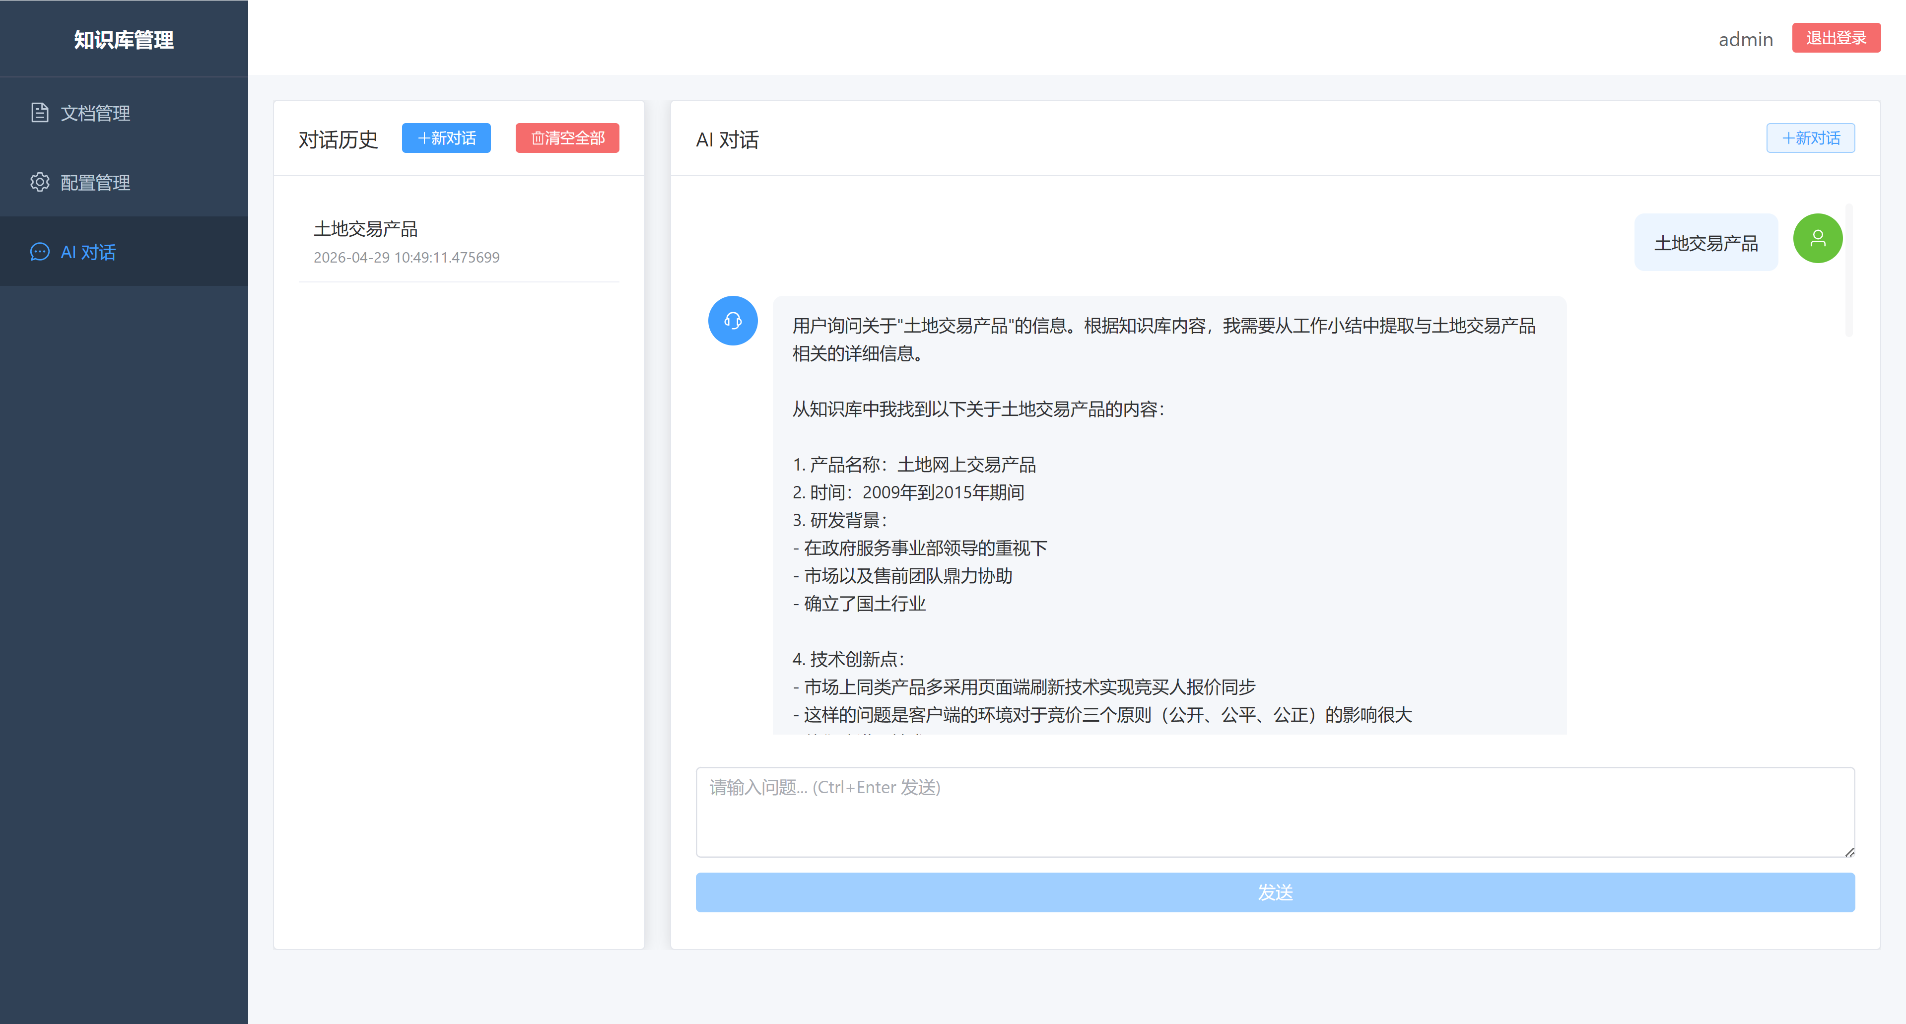Click the blue AI assistant headset avatar
The image size is (1906, 1024).
733,320
